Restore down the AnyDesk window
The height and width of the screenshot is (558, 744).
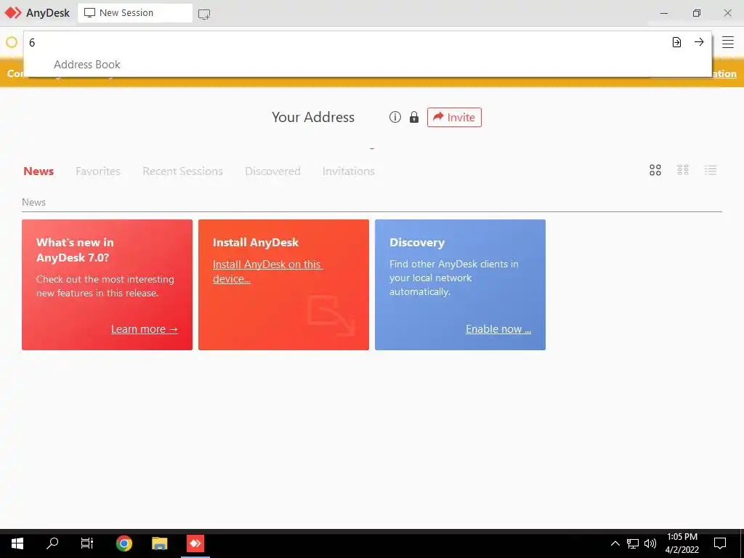coord(696,13)
